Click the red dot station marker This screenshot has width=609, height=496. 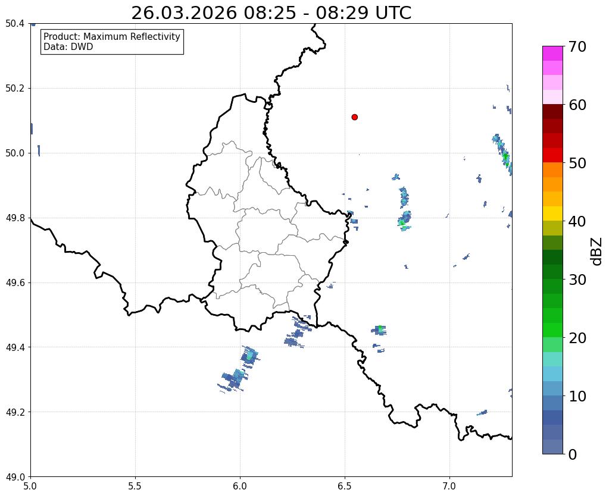click(354, 117)
